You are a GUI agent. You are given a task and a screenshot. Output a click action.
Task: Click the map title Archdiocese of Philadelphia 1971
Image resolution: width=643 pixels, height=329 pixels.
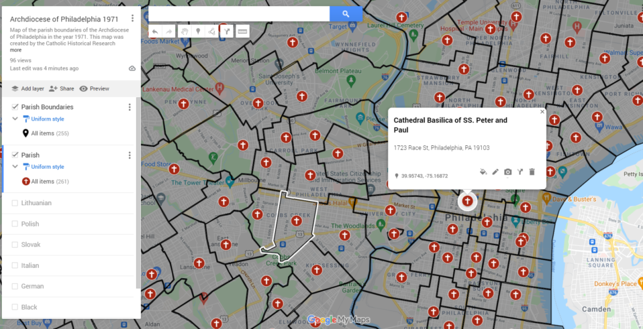tap(64, 19)
